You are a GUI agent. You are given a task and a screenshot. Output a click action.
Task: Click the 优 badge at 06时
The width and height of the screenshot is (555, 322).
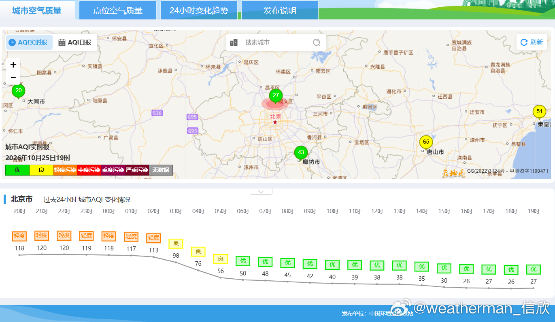click(243, 261)
